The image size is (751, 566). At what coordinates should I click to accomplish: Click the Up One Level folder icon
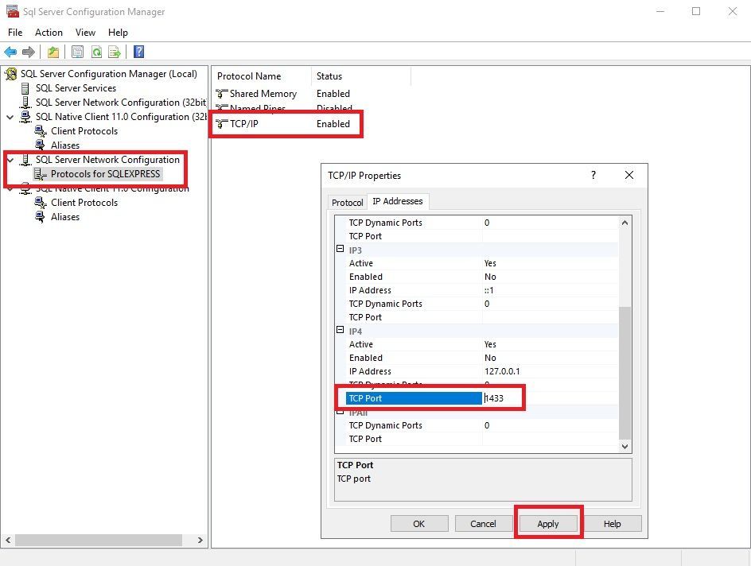pyautogui.click(x=53, y=52)
